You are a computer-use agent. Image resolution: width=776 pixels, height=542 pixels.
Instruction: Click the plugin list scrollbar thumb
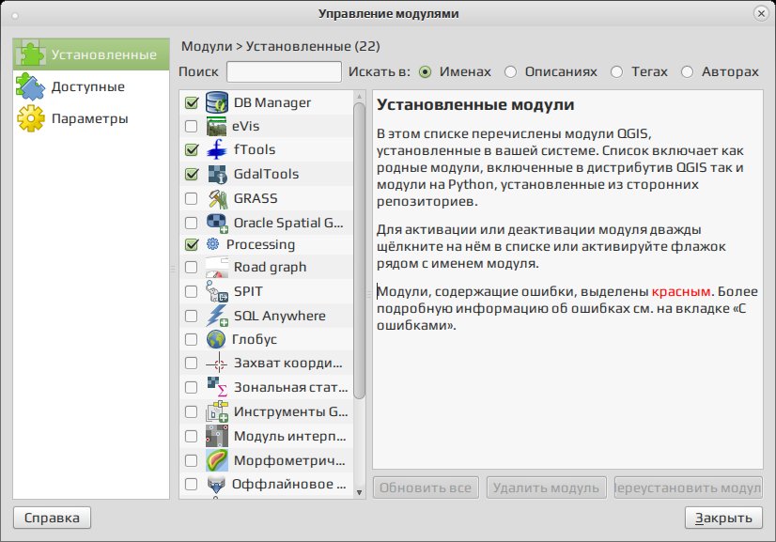pos(360,250)
